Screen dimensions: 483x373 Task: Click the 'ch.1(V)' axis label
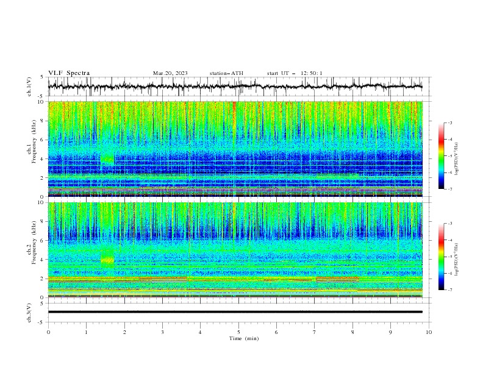click(x=29, y=87)
